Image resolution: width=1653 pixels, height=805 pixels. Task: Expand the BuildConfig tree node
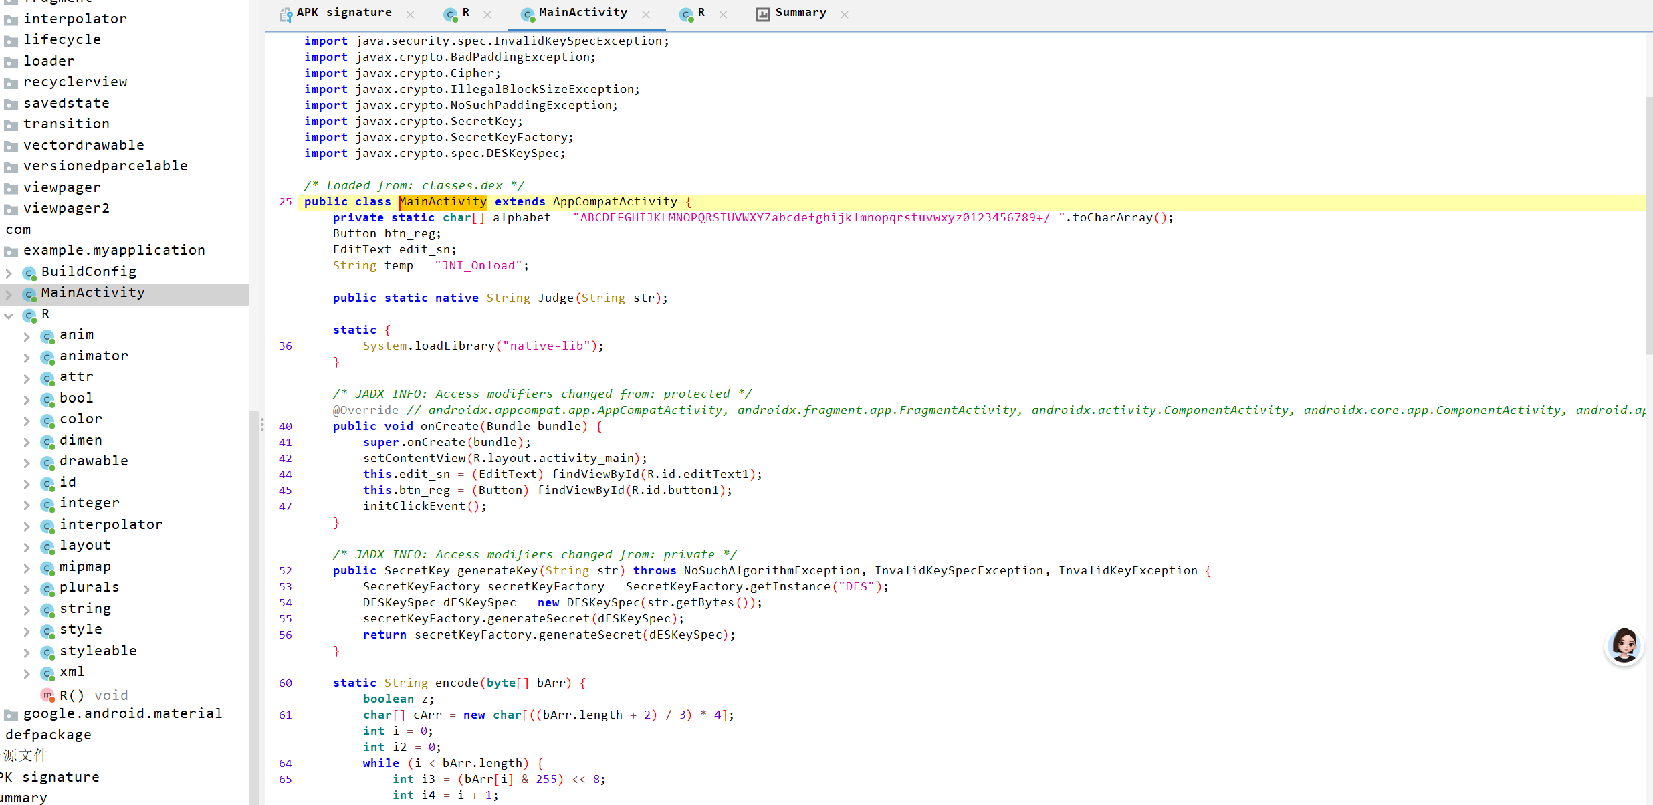click(9, 273)
